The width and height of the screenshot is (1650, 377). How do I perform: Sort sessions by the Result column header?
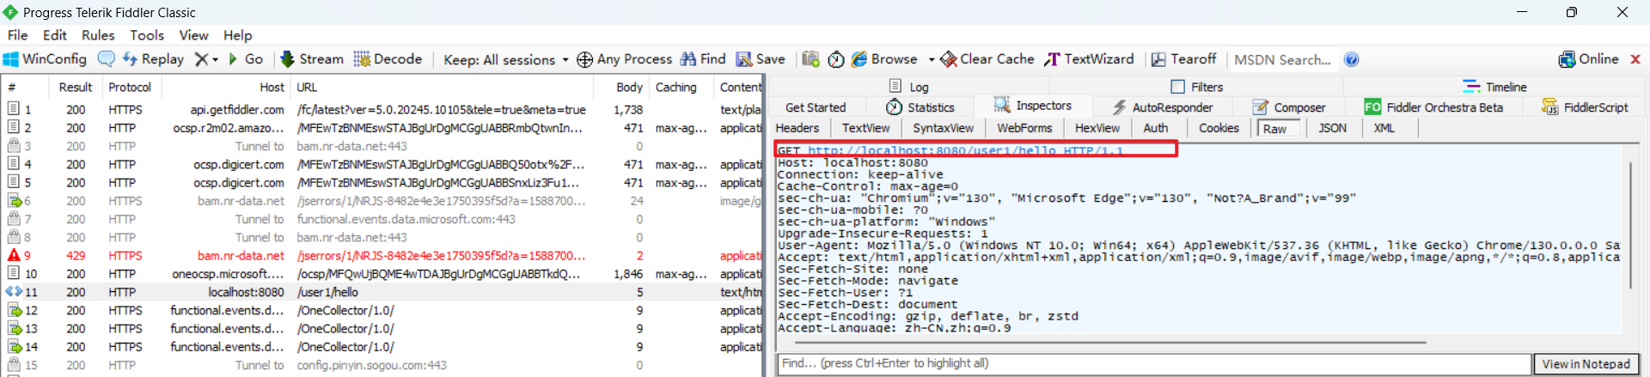[x=75, y=87]
